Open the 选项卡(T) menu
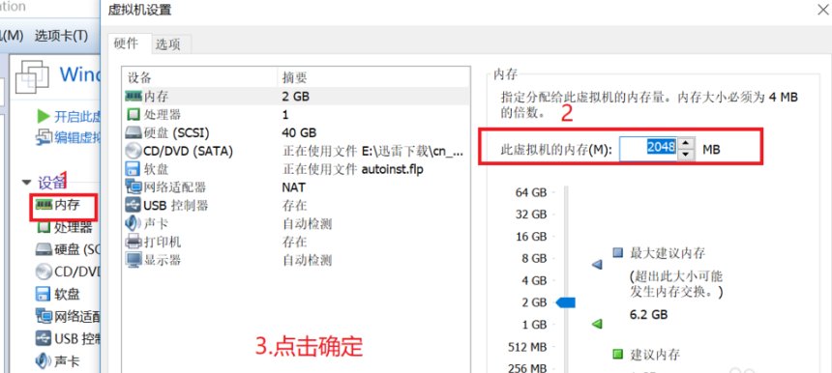832x373 pixels. click(62, 36)
